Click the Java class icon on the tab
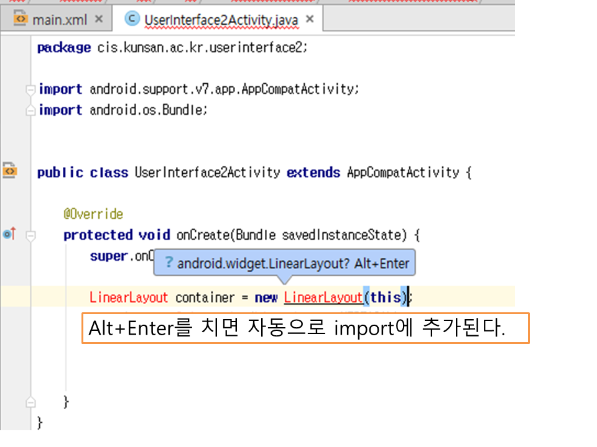597x447 pixels. click(x=132, y=19)
